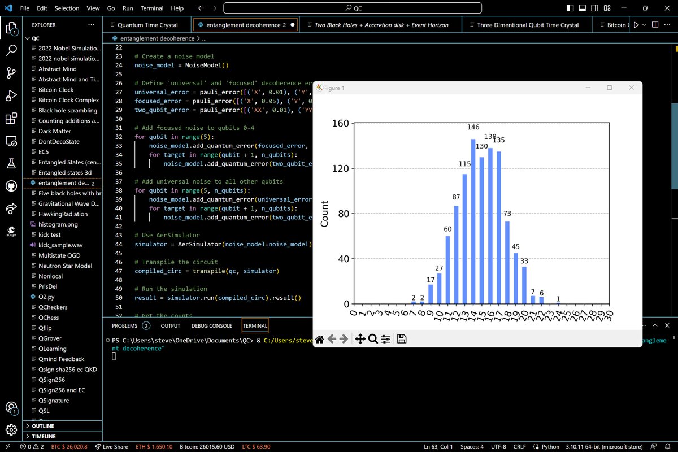Expand the OUTLINE section
The width and height of the screenshot is (678, 452).
coord(43,426)
